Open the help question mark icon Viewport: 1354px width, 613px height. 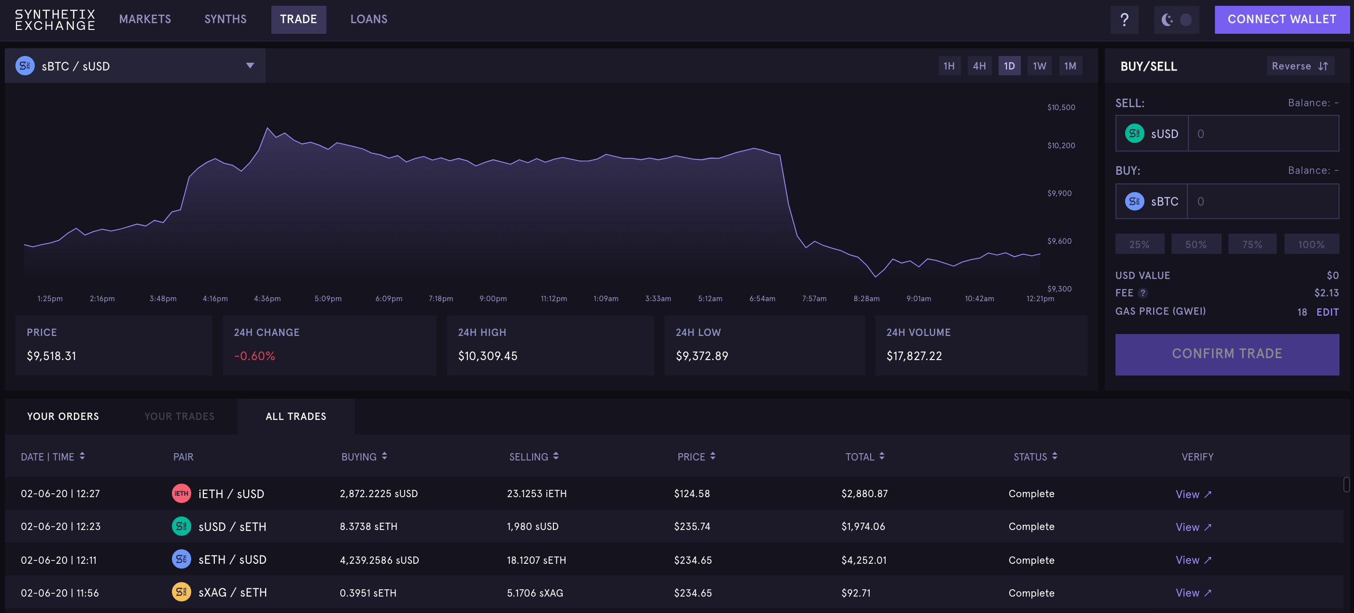pos(1124,19)
